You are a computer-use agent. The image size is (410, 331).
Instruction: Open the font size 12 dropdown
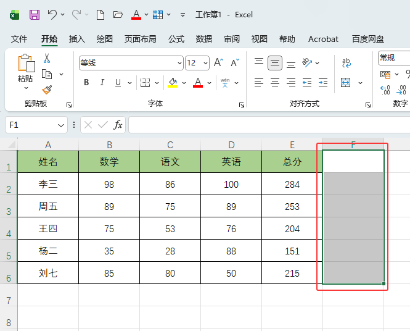205,63
